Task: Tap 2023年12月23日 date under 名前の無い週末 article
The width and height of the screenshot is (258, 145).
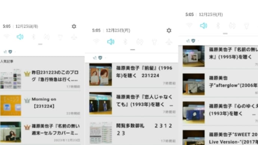Action: click(67, 140)
